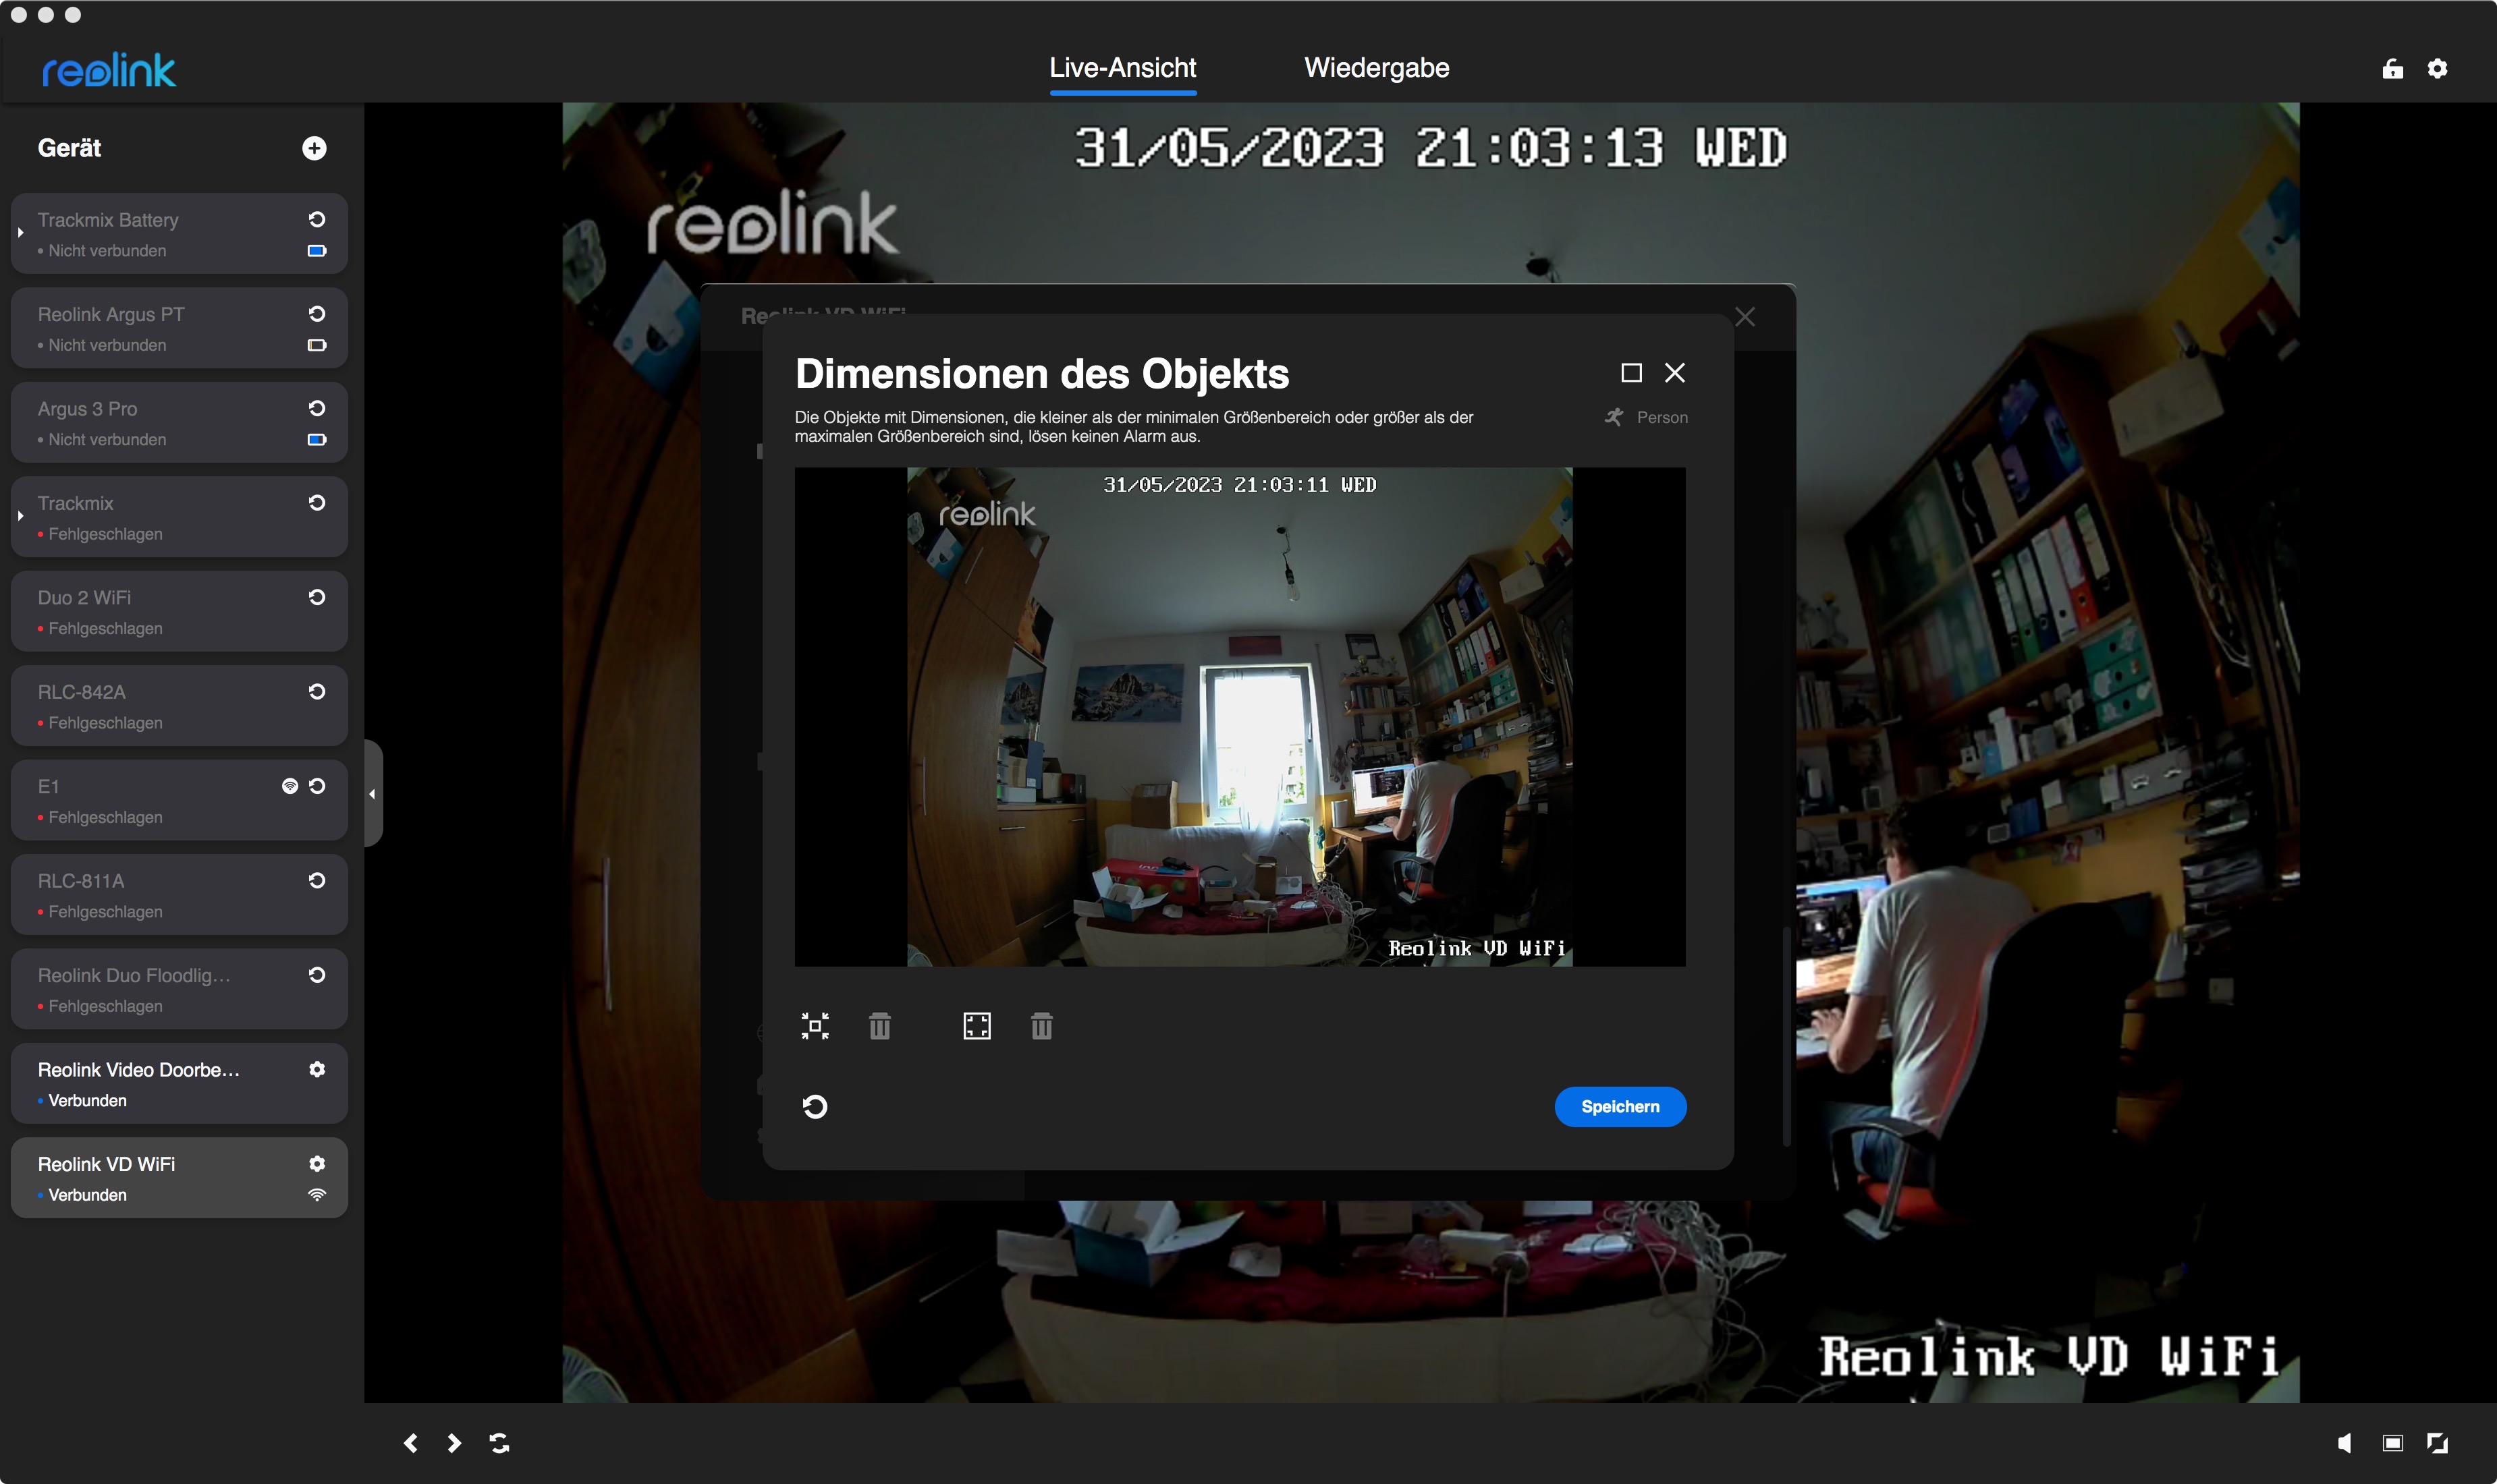Click the minimum object size icon
Screen dimensions: 2497x1484
pyautogui.click(x=815, y=1026)
